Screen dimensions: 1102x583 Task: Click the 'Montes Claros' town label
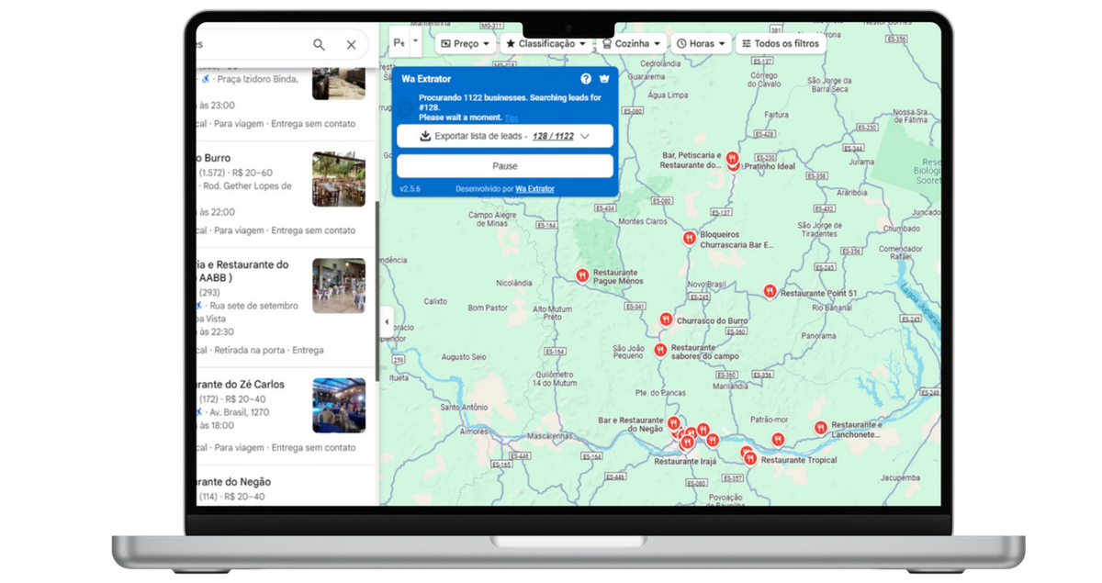tap(643, 221)
